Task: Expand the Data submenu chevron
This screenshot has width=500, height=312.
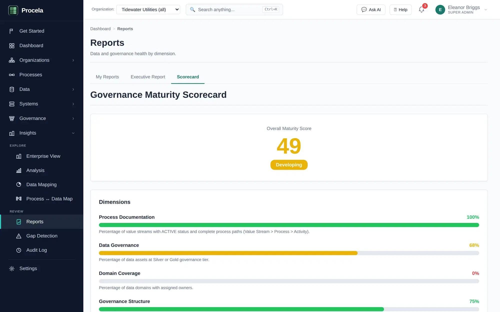Action: pyautogui.click(x=73, y=89)
